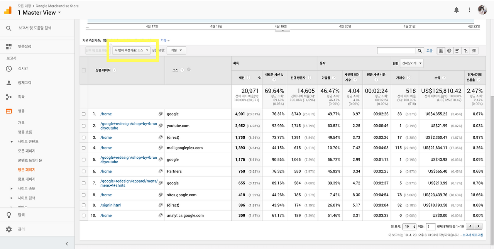Open 두 번째 측정기준: 소스 dropdown
Image resolution: width=494 pixels, height=249 pixels.
click(131, 51)
